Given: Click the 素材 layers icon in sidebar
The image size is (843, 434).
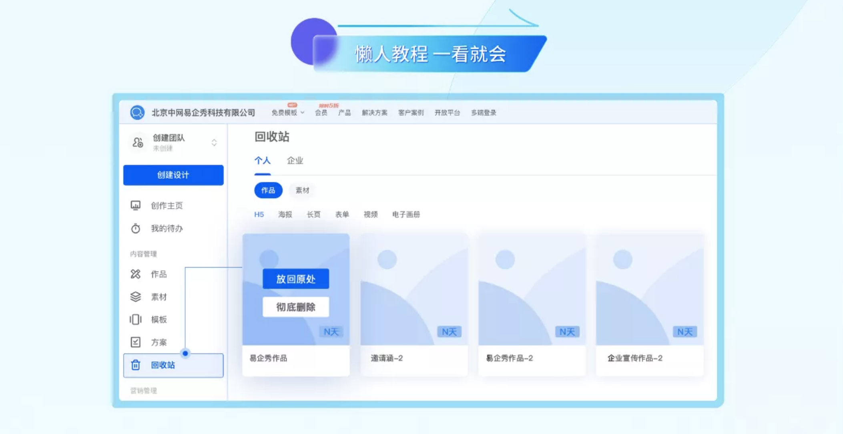Looking at the screenshot, I should (x=136, y=297).
